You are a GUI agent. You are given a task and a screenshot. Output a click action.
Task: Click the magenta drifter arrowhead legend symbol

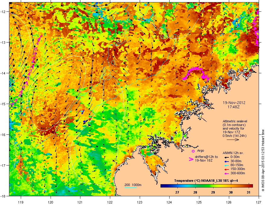pos(191,159)
